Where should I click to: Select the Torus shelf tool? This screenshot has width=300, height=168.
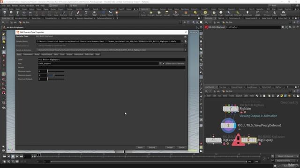tap(24, 13)
